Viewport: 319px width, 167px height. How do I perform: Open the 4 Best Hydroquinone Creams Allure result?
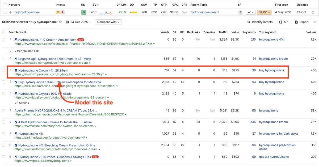point(55,122)
